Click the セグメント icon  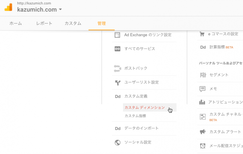point(203,75)
